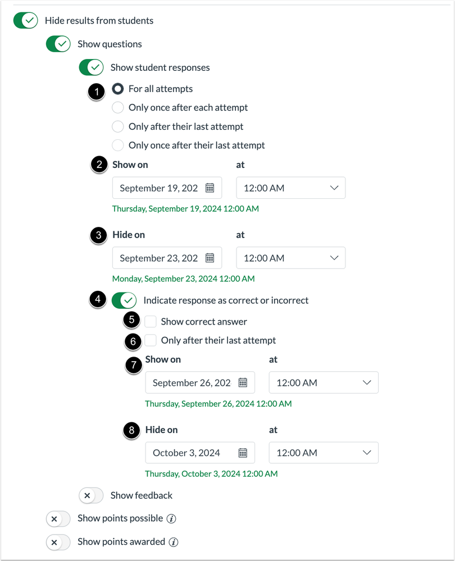Open calendar picker for September 26 date
Screen dimensions: 455x561
coord(243,383)
